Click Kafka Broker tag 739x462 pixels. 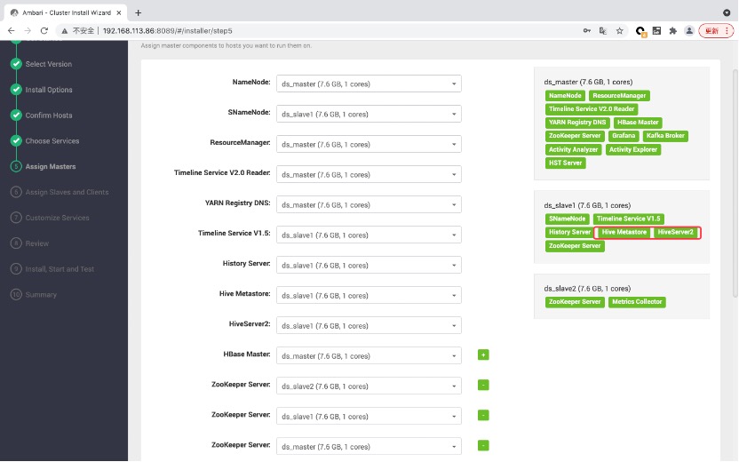click(665, 136)
